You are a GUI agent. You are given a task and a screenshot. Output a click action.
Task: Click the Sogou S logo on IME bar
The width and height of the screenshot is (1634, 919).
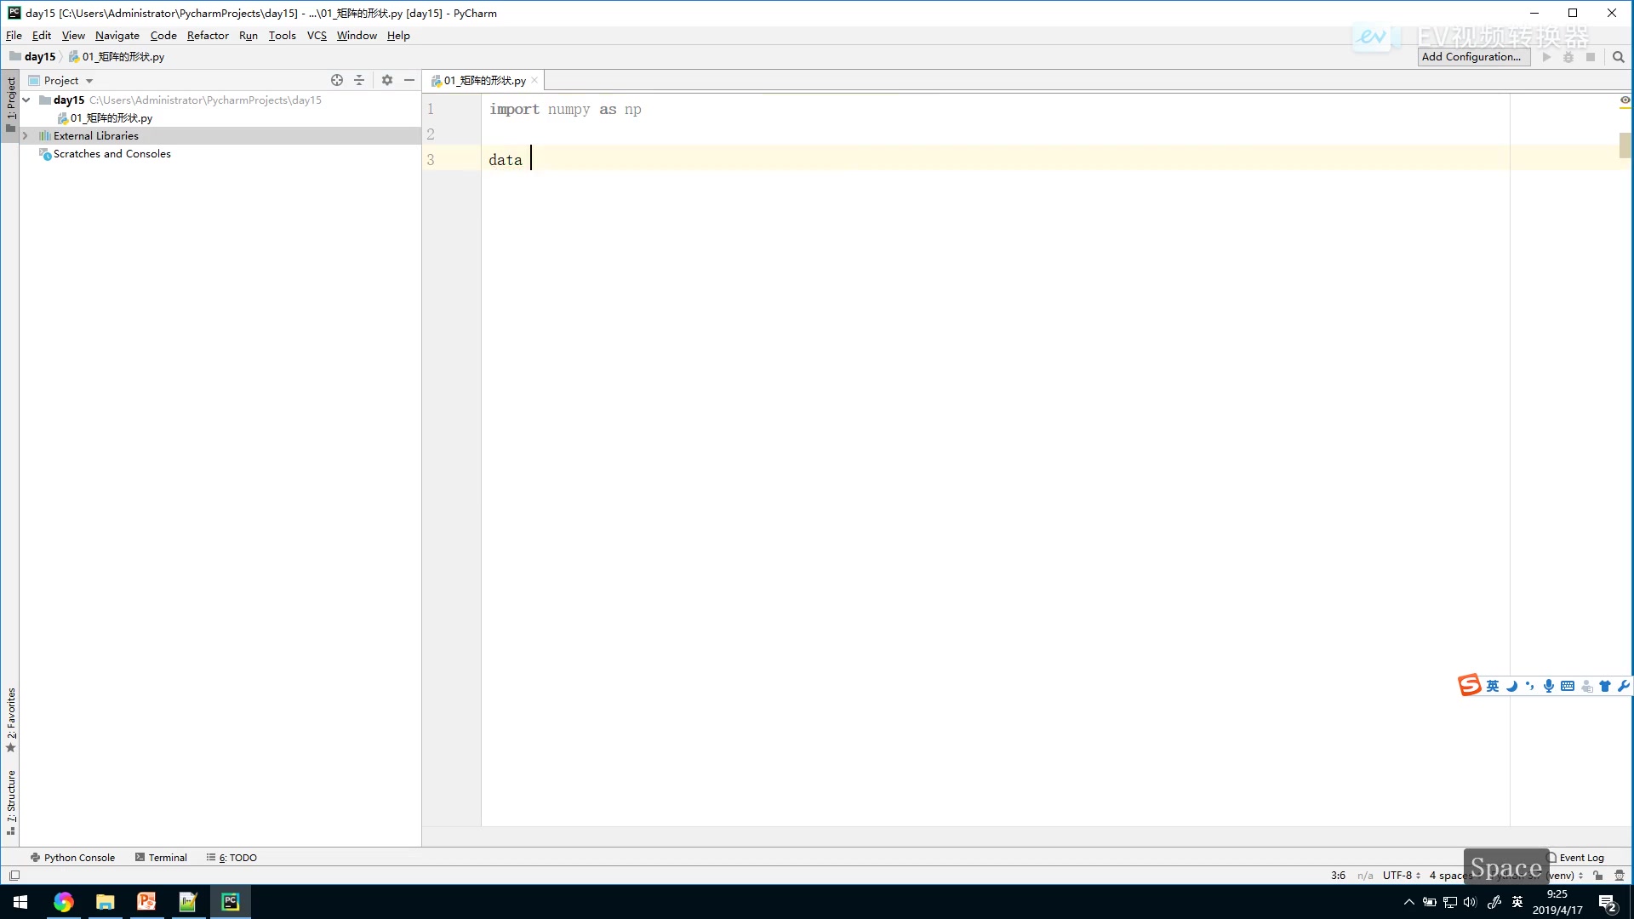click(x=1470, y=685)
